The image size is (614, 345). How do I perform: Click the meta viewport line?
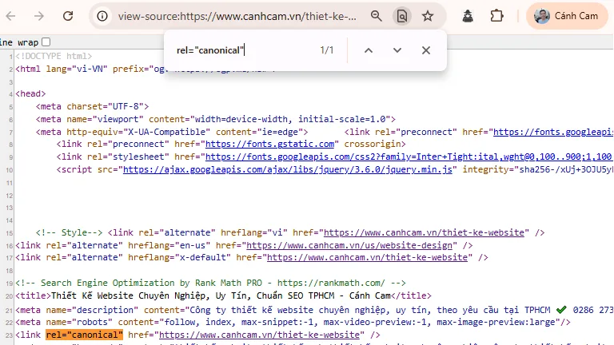coord(216,119)
